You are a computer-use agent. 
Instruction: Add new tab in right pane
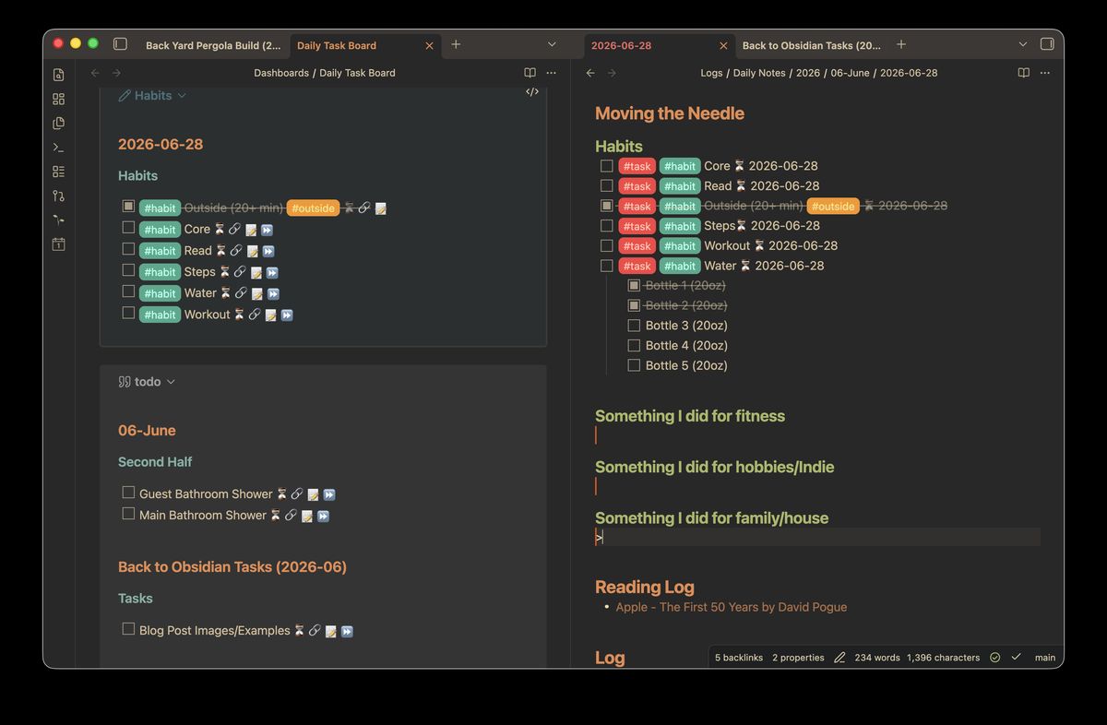click(x=901, y=44)
